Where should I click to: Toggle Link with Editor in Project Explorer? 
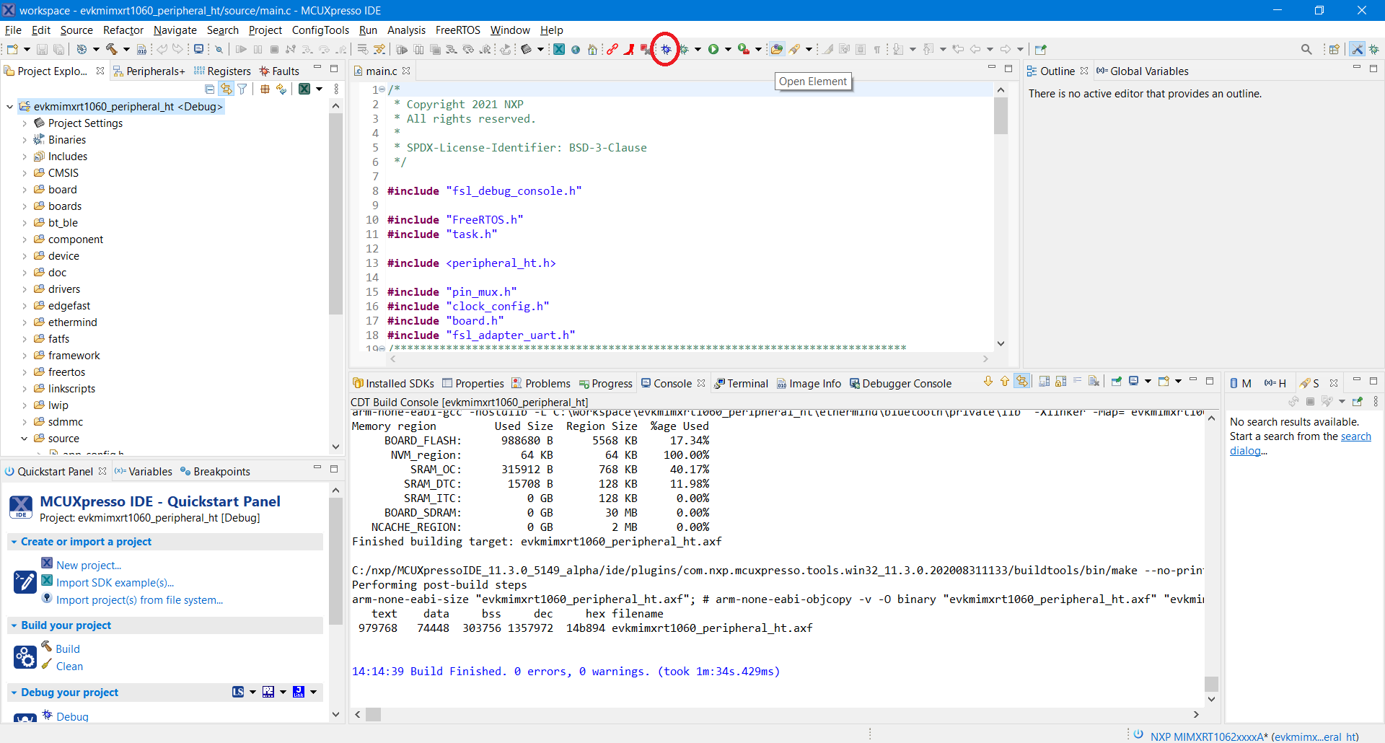[x=226, y=89]
